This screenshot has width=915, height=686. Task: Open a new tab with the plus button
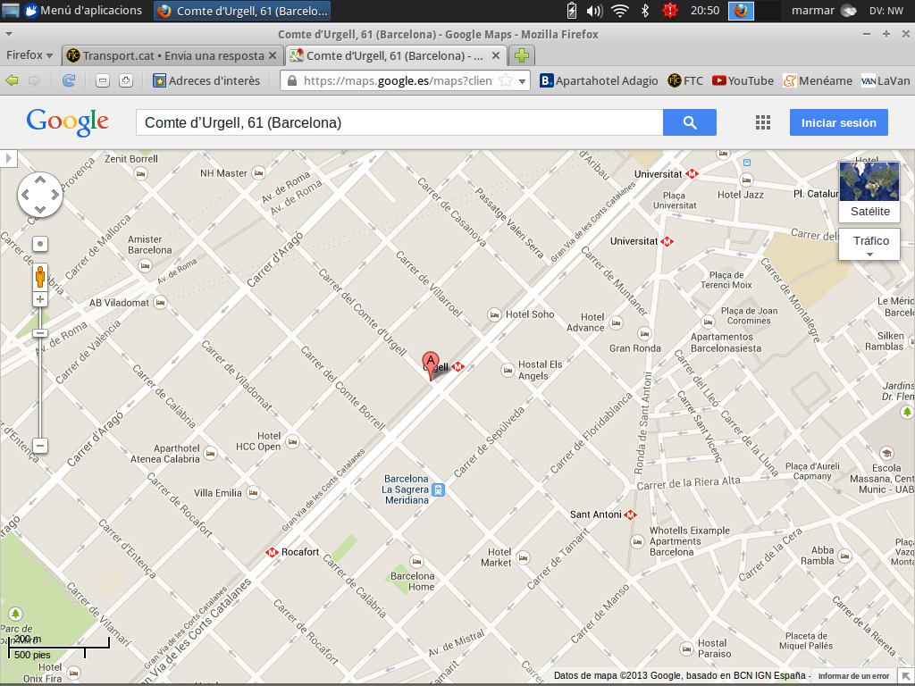point(522,55)
